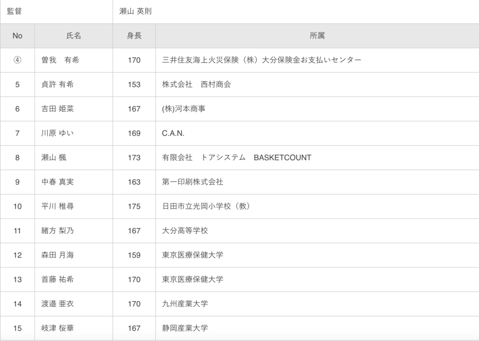This screenshot has height=341, width=479.
Task: Click the C.A.N. affiliation text
Action: click(173, 133)
